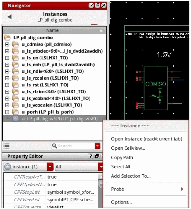Click the CPFStopList property name
Viewport: 191px width, 209px height.
point(27,192)
